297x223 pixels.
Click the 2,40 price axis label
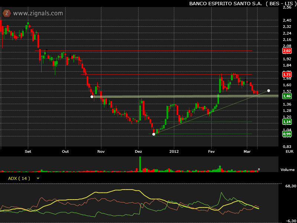pos(287,20)
